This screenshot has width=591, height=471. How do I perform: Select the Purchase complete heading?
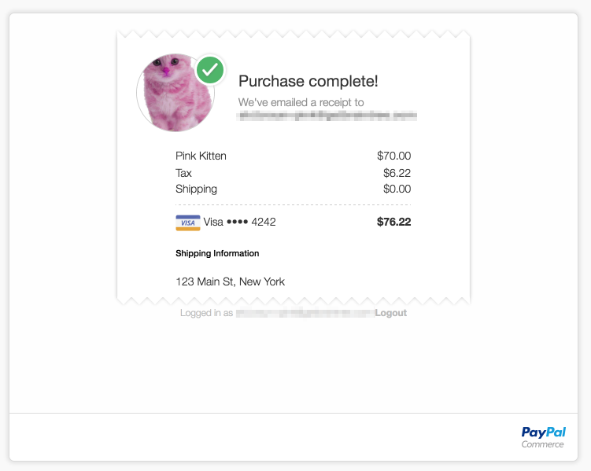[x=308, y=81]
